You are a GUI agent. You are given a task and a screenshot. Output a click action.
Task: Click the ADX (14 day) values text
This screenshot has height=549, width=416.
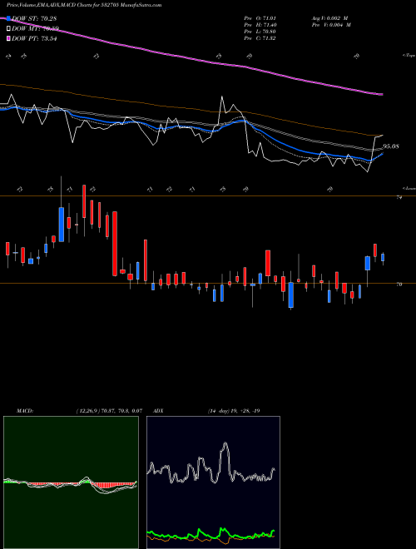[x=234, y=411]
